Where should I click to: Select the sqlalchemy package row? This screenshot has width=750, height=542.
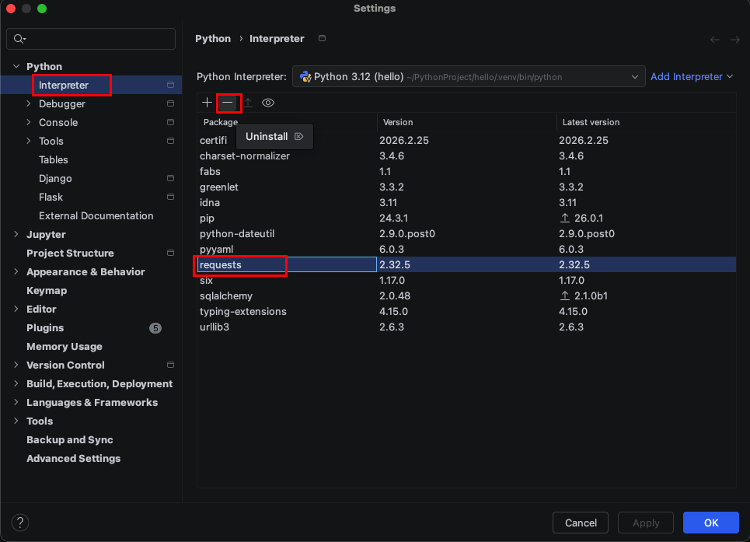click(x=226, y=296)
